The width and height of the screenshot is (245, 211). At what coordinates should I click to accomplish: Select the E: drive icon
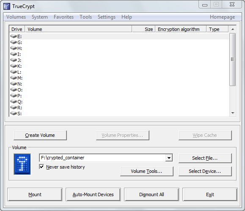[14, 36]
